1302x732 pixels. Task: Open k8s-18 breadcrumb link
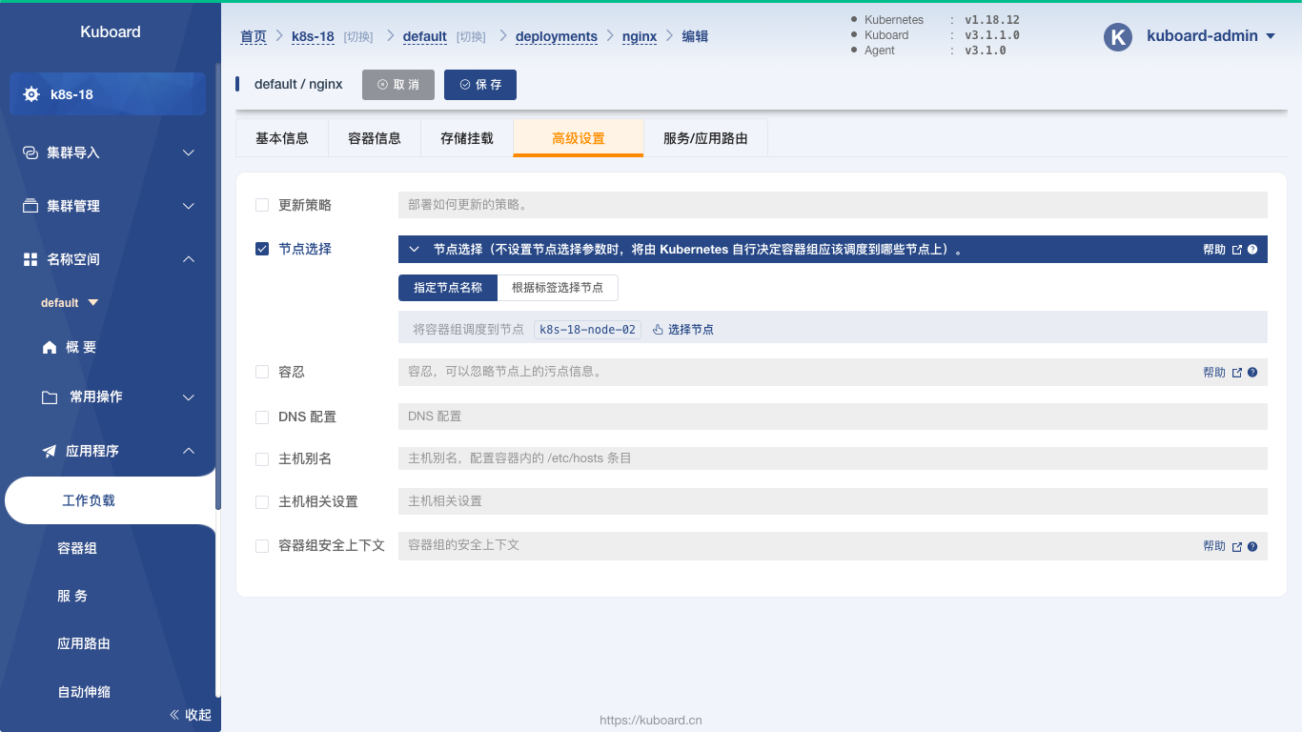[313, 37]
